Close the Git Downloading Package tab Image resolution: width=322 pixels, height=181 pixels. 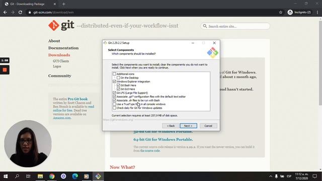[x=55, y=4]
